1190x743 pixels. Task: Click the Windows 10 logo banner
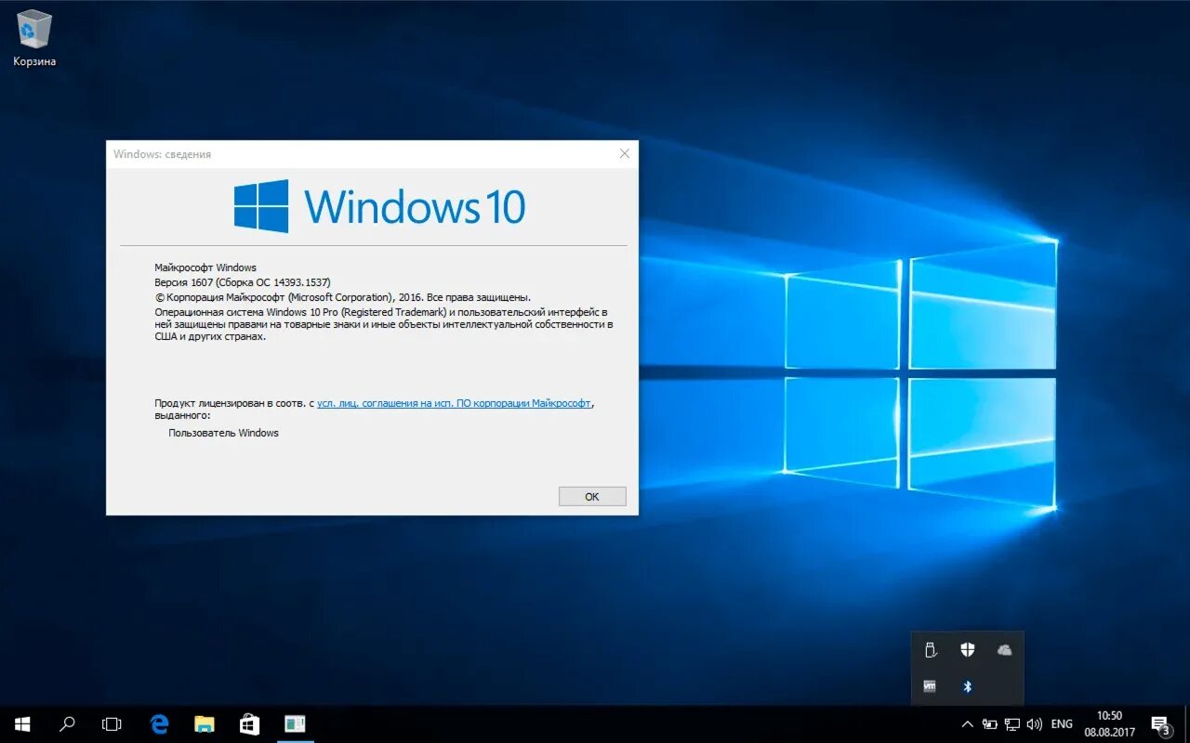379,206
